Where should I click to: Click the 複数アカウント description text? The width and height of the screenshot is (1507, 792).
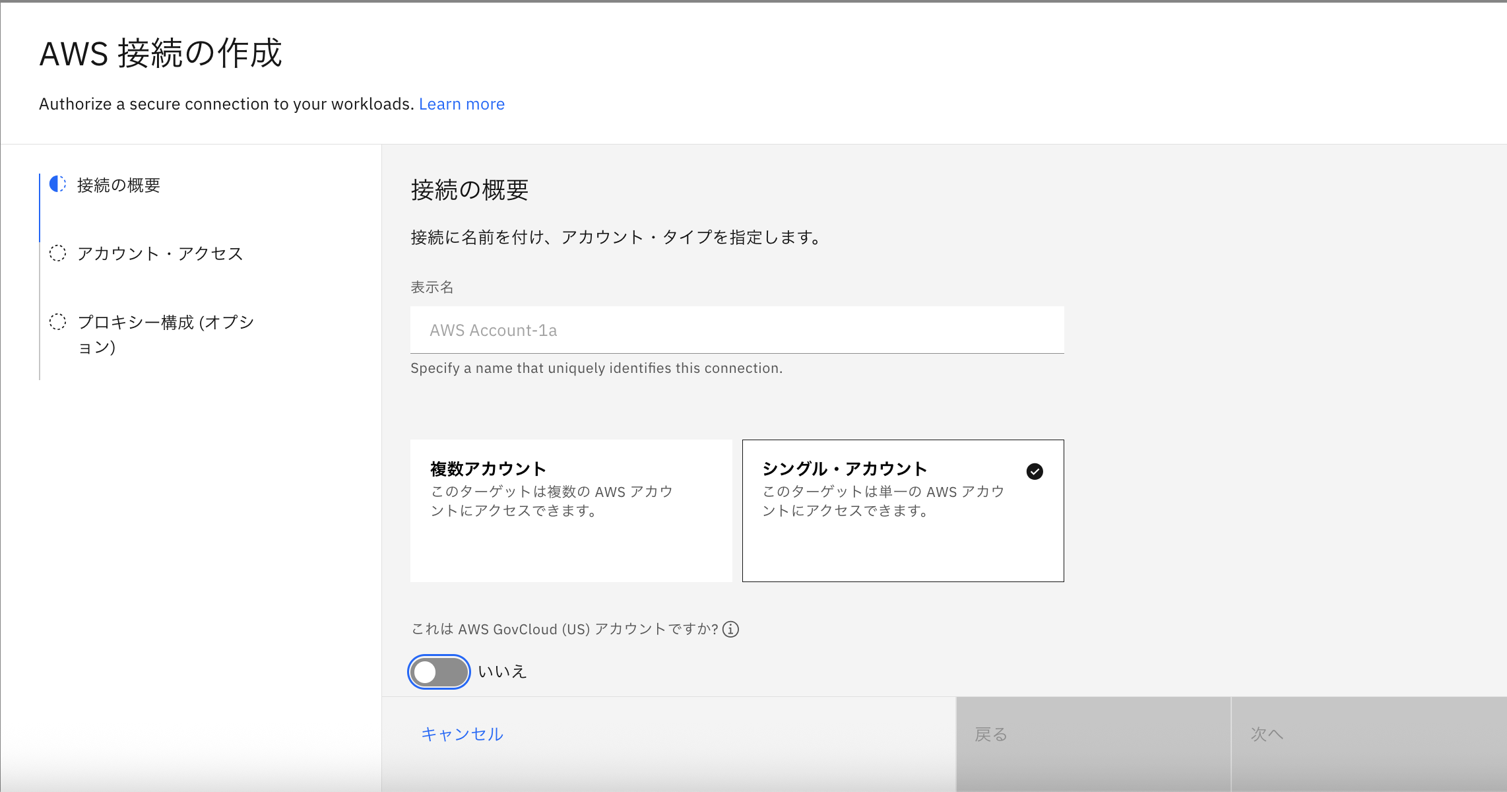[551, 501]
